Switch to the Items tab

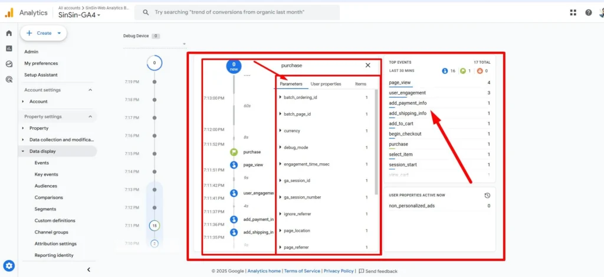pyautogui.click(x=360, y=84)
